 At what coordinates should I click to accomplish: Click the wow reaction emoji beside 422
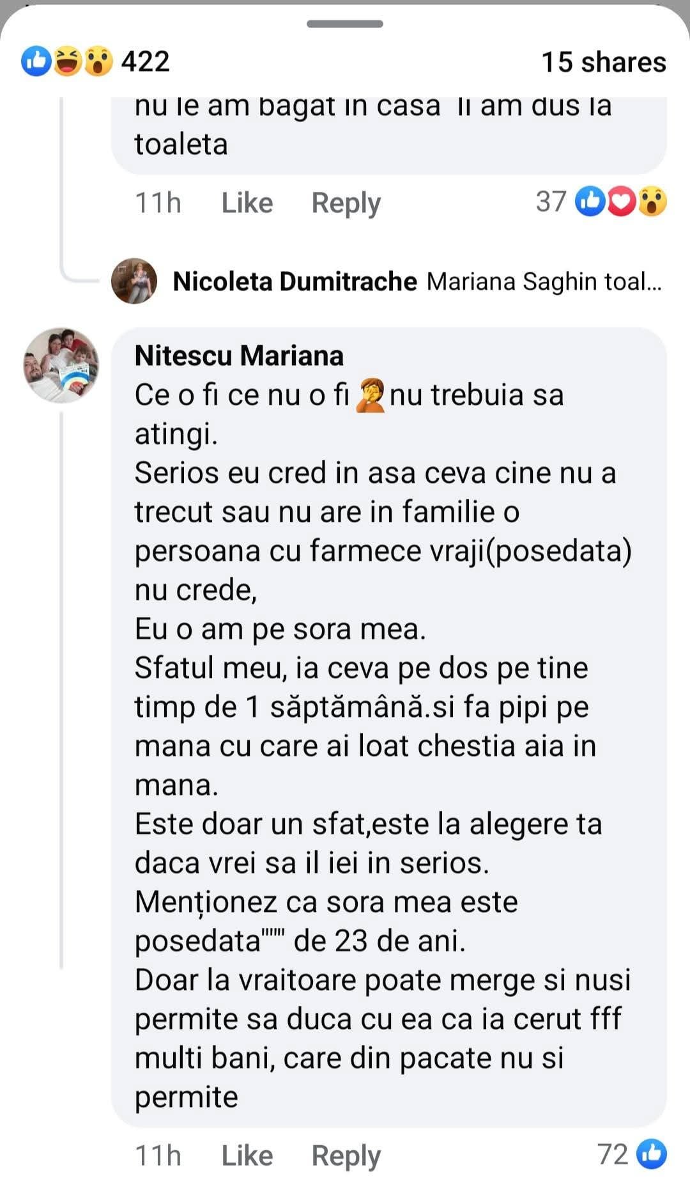coord(98,61)
